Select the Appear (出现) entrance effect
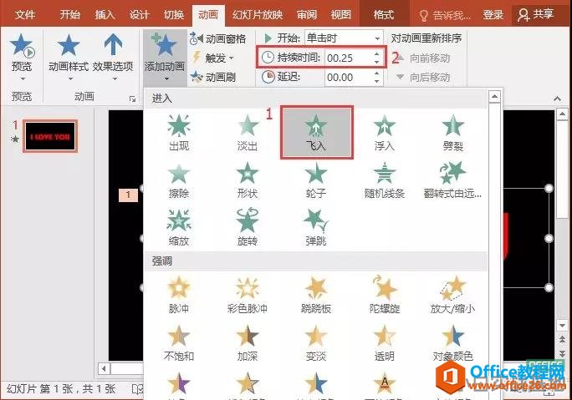572x400 pixels. coord(179,133)
